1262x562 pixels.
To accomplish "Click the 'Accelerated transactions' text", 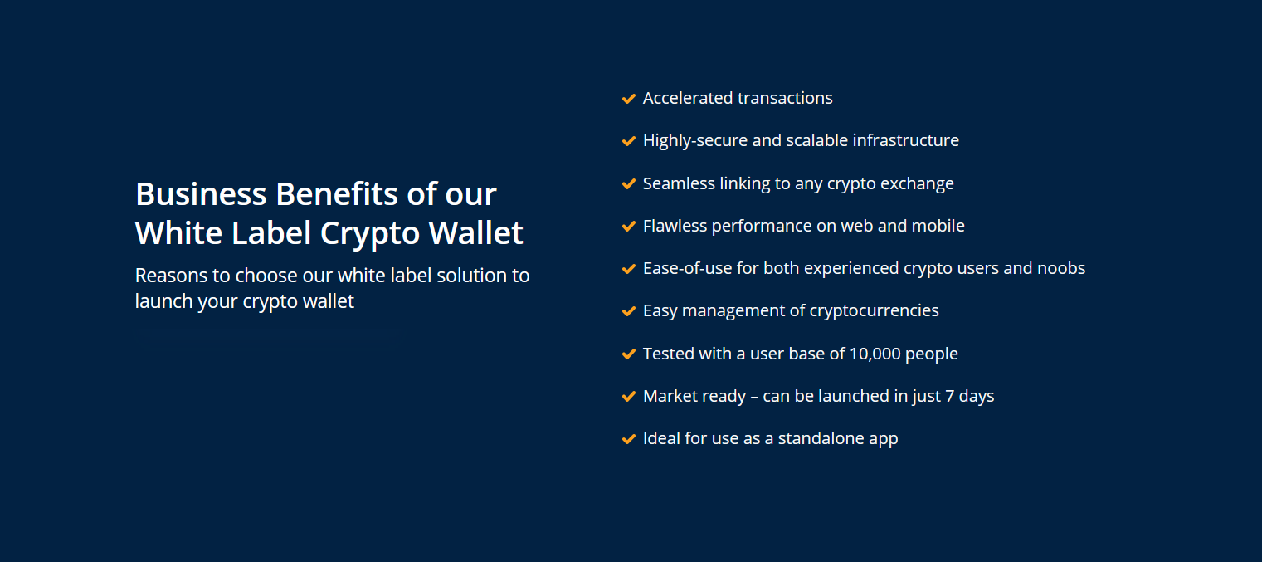I will pyautogui.click(x=738, y=98).
